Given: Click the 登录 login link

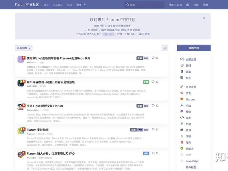Looking at the screenshot, I should coord(205,5).
